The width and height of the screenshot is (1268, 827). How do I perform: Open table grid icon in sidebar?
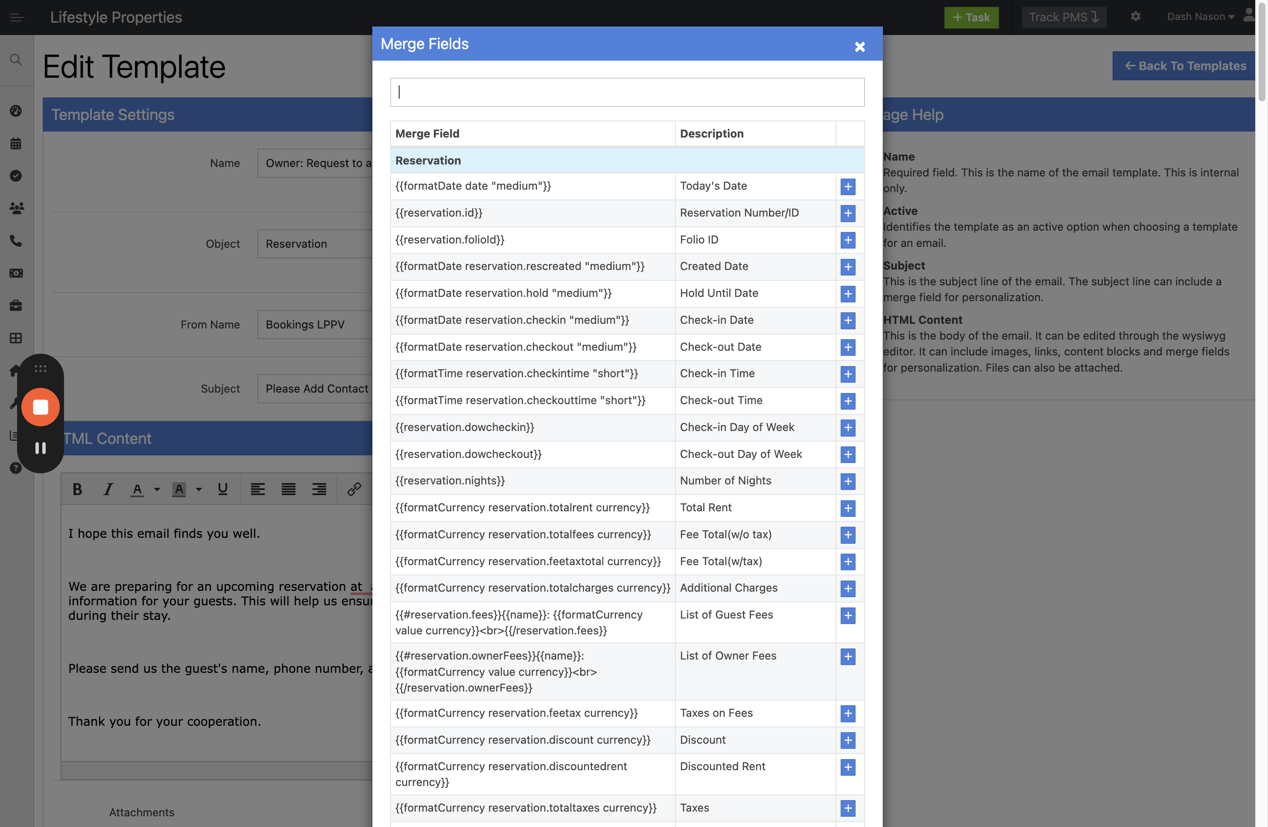(16, 338)
